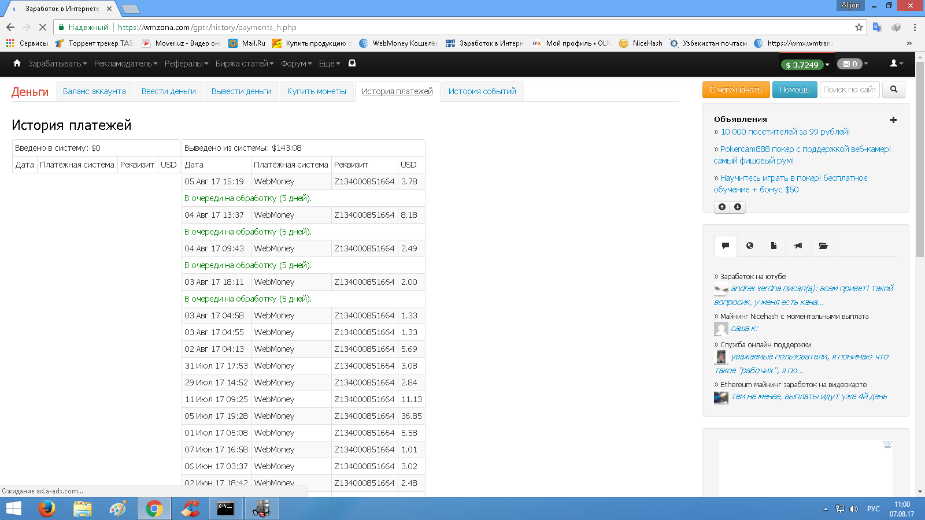Image resolution: width=925 pixels, height=520 pixels.
Task: Expand the Зарабатывать dropdown menu
Action: [x=57, y=64]
